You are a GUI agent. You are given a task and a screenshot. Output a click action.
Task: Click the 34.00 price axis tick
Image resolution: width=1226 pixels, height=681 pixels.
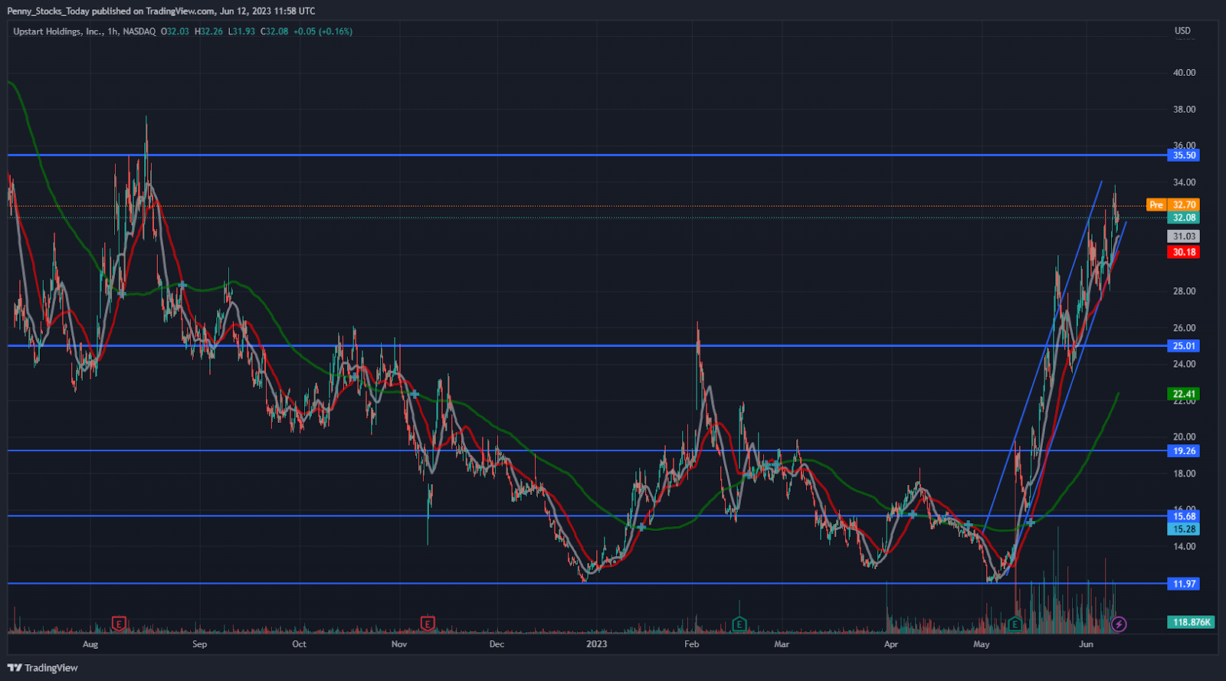coord(1184,182)
